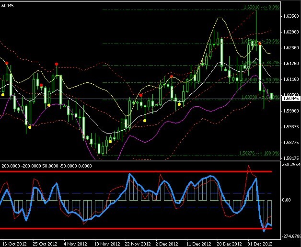
Task: Click the gray horizontal current-price line
Action: tap(140, 99)
